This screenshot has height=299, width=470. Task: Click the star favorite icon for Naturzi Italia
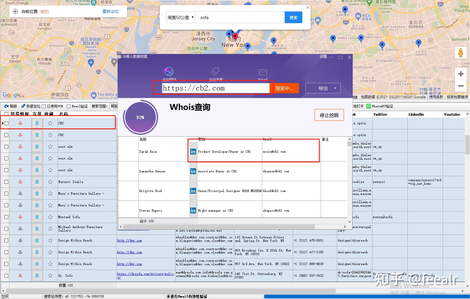[x=50, y=182]
